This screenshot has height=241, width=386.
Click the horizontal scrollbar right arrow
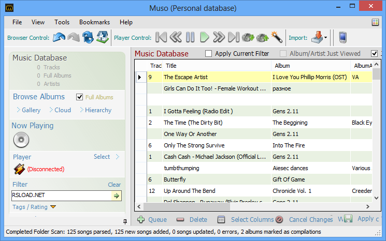(367, 206)
